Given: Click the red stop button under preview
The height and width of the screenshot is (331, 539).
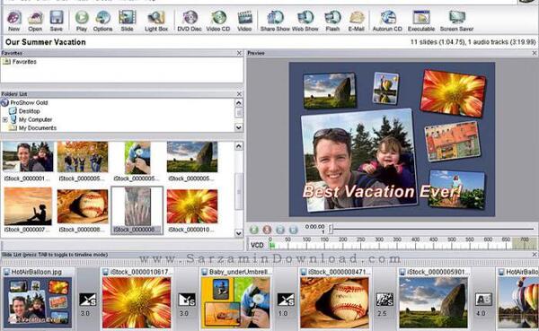Looking at the screenshot, I should pyautogui.click(x=267, y=230).
